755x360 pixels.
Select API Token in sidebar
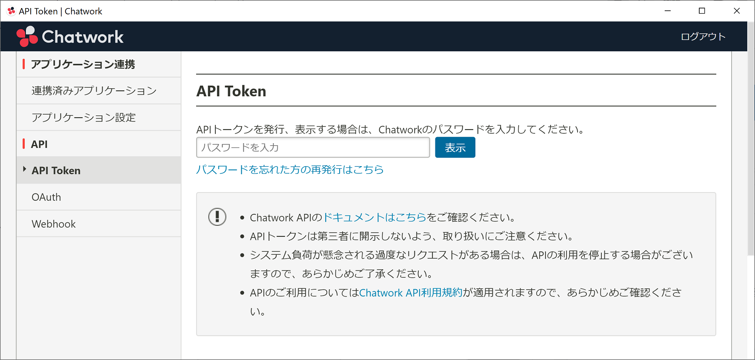[x=99, y=170]
